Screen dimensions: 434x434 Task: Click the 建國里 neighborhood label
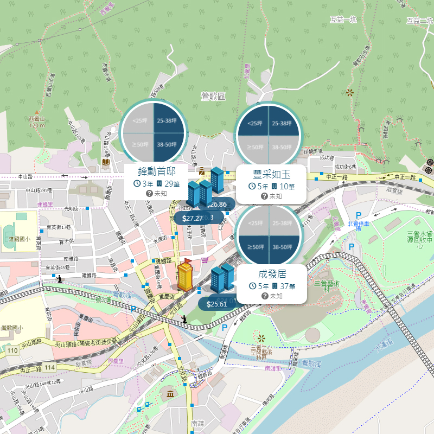45,205
